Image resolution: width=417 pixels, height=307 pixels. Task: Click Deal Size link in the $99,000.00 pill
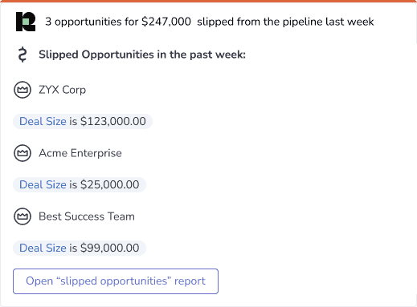43,248
